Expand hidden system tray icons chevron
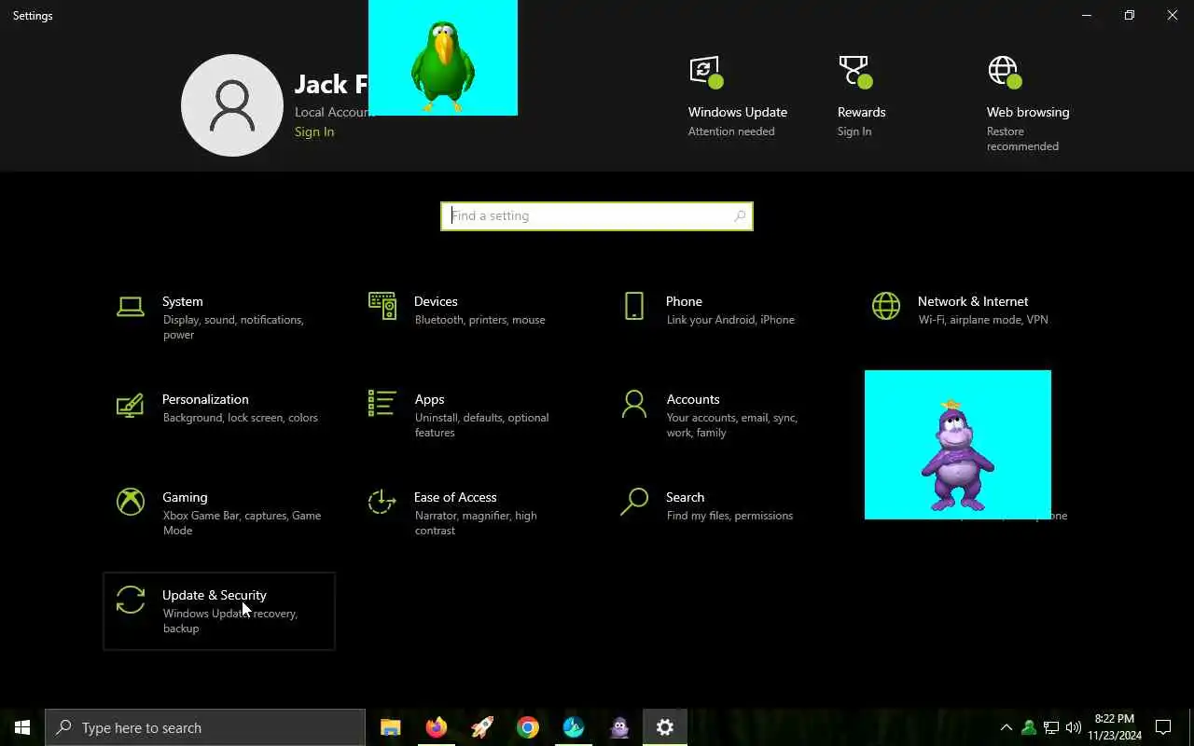The image size is (1194, 746). tap(1006, 727)
